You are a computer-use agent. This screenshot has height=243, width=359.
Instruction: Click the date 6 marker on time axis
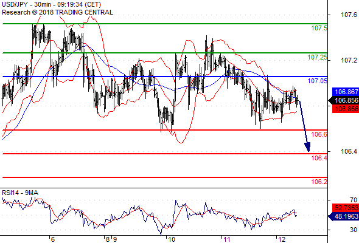(x=53, y=239)
